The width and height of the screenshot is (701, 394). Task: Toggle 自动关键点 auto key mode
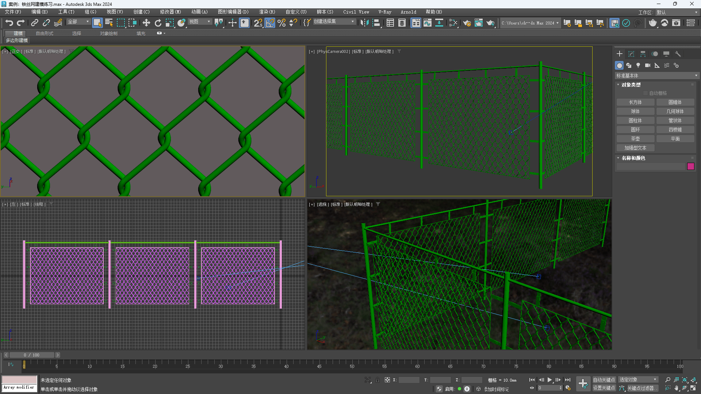pyautogui.click(x=604, y=380)
